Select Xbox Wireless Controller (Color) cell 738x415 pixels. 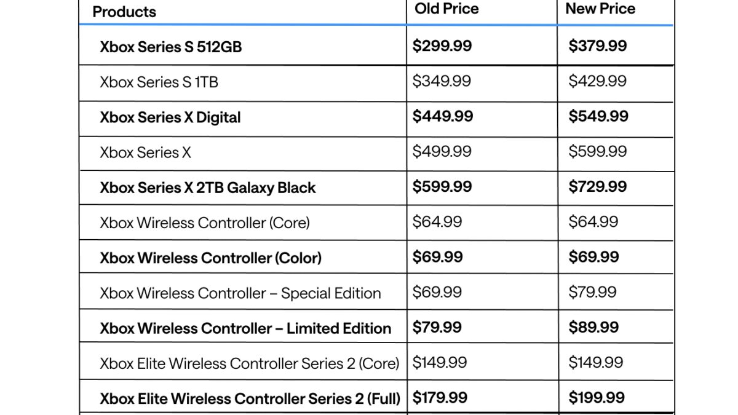click(x=210, y=258)
